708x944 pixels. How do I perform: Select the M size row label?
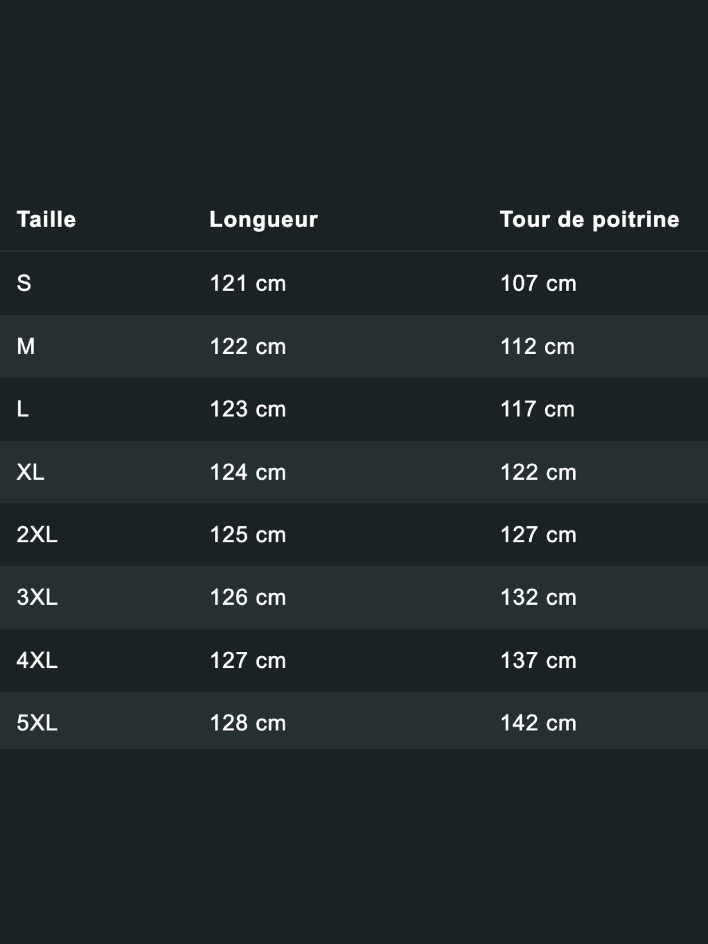(x=26, y=346)
